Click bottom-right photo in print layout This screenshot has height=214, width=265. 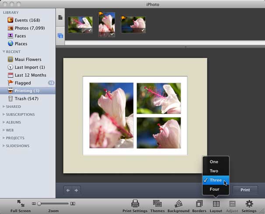pyautogui.click(x=159, y=133)
